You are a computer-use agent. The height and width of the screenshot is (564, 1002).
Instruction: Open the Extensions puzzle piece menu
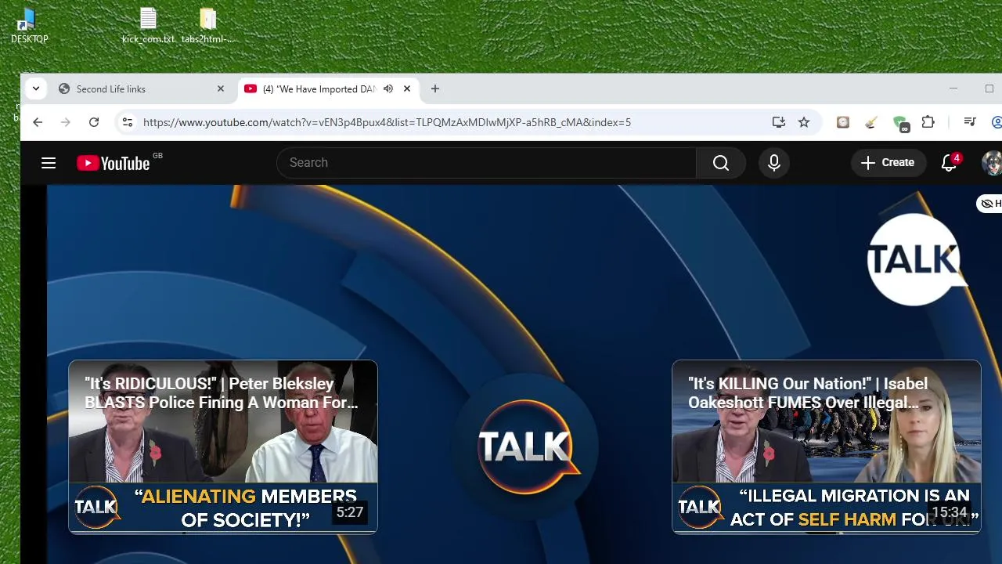928,122
